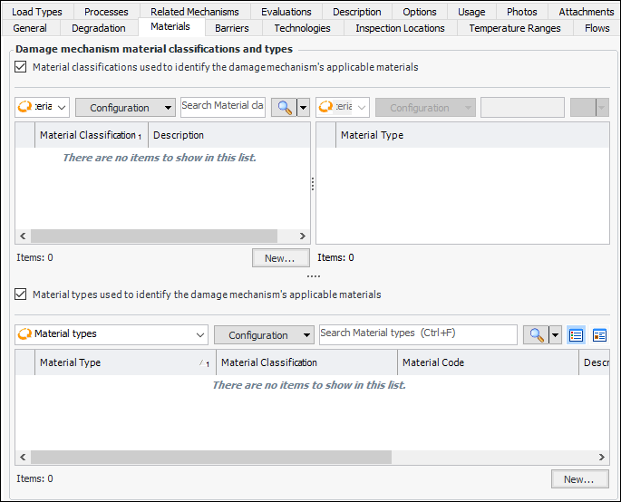621x502 pixels.
Task: Open the Evaluations tab
Action: (286, 12)
